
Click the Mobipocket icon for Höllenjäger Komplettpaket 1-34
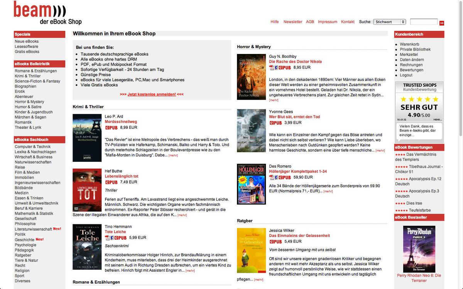pyautogui.click(x=276, y=177)
